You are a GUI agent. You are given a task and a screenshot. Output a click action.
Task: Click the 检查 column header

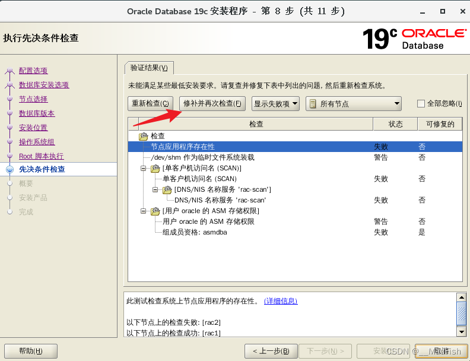pyautogui.click(x=256, y=124)
